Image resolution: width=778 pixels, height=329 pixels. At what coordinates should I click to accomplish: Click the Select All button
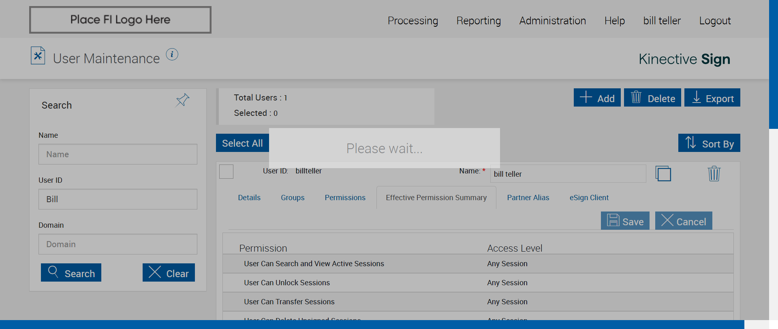(242, 143)
